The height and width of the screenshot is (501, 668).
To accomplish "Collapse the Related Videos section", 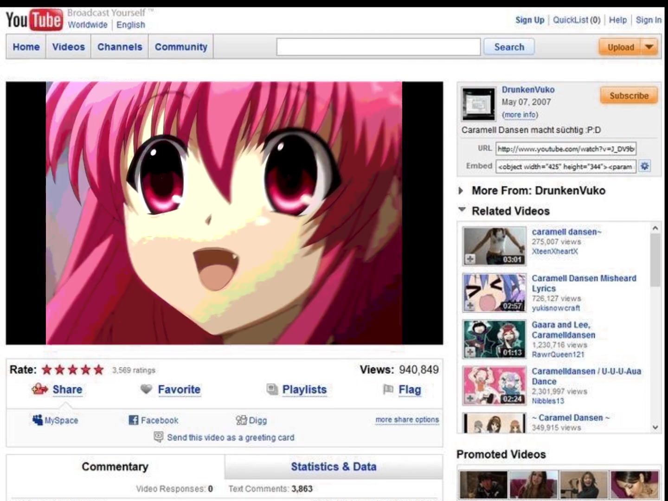I will tap(462, 210).
